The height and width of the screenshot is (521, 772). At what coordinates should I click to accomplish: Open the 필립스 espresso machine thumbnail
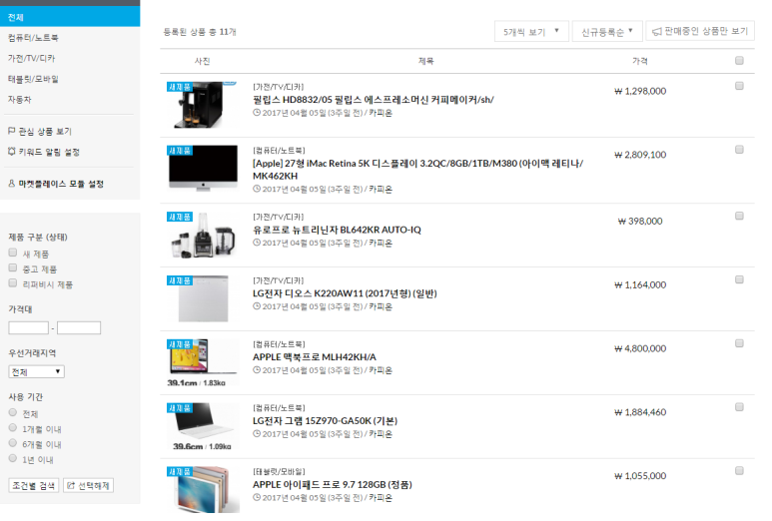(x=203, y=105)
